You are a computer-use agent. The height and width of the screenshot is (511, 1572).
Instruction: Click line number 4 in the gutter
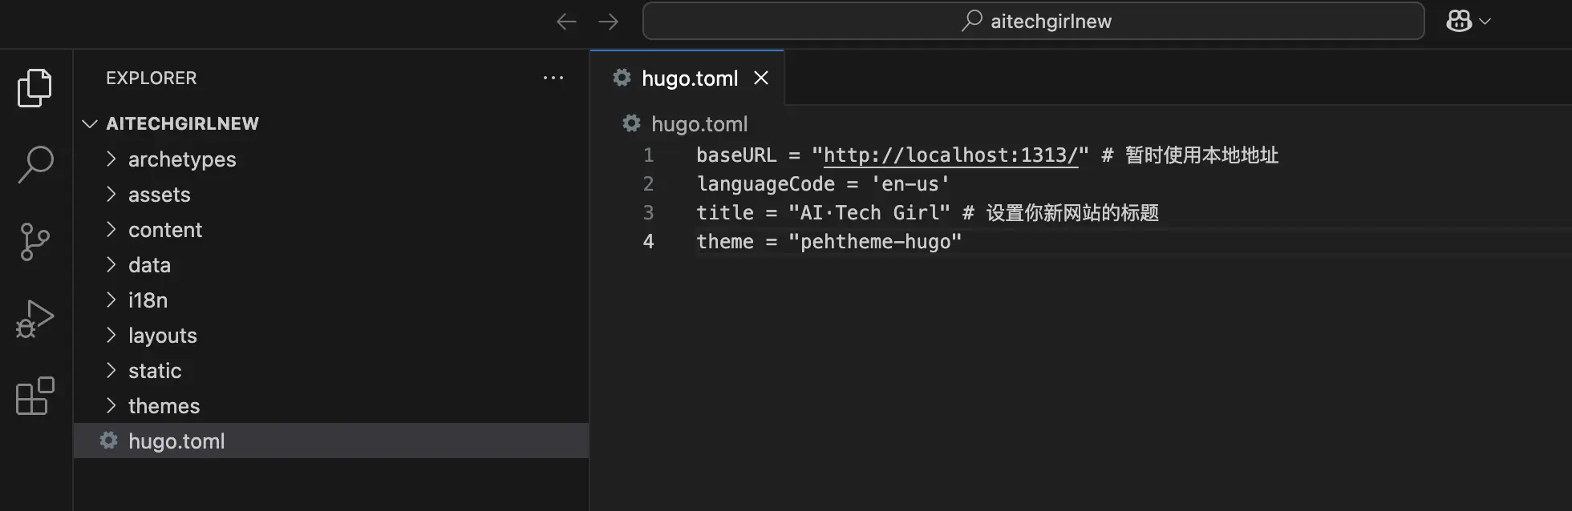point(649,242)
